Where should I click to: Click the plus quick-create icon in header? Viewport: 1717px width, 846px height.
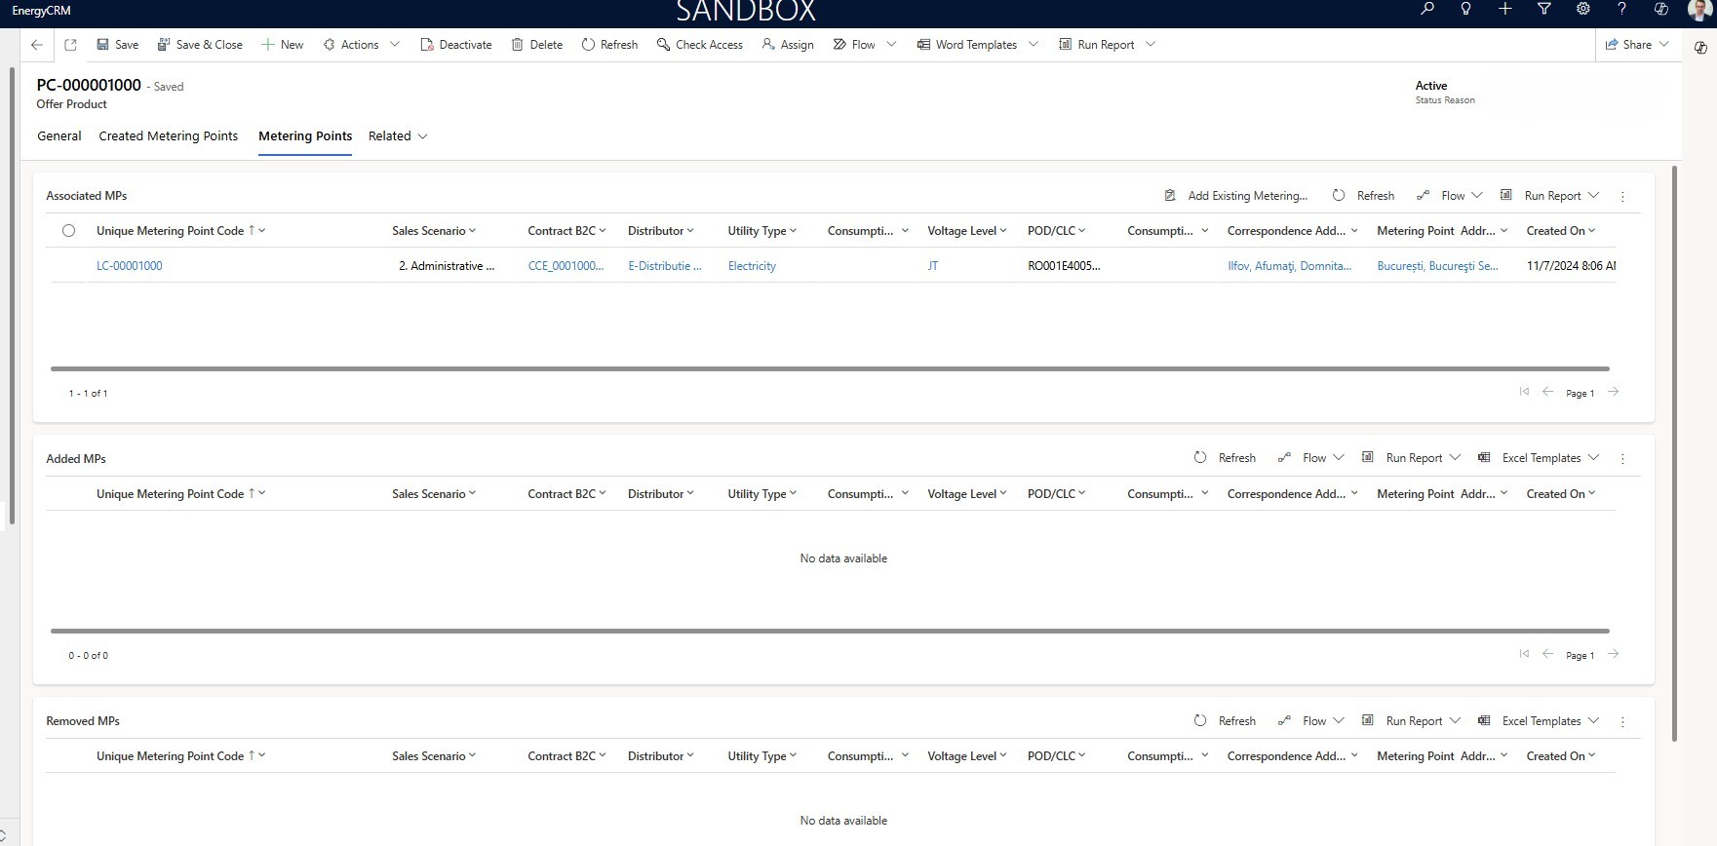[1504, 9]
